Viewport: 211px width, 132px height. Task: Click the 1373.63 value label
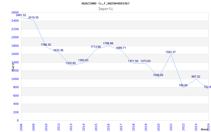146,61
